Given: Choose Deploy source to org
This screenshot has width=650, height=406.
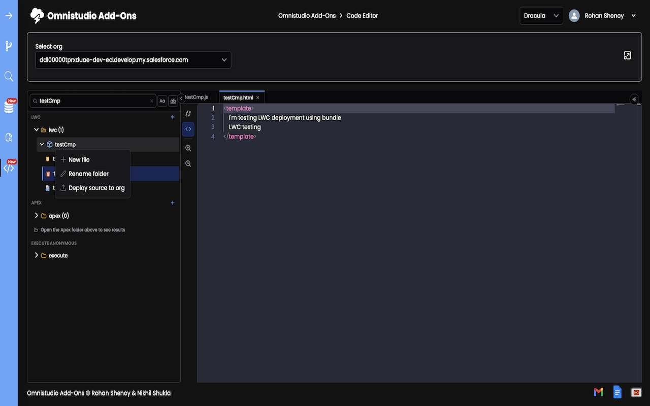Looking at the screenshot, I should click(x=92, y=188).
